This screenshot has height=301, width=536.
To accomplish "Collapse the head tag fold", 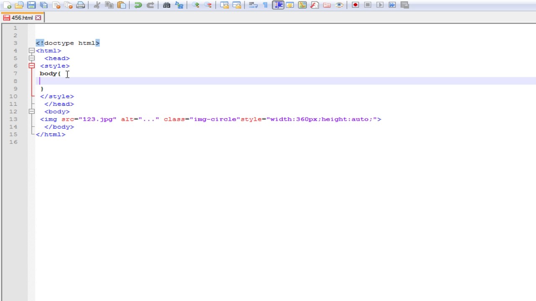I will pyautogui.click(x=31, y=58).
